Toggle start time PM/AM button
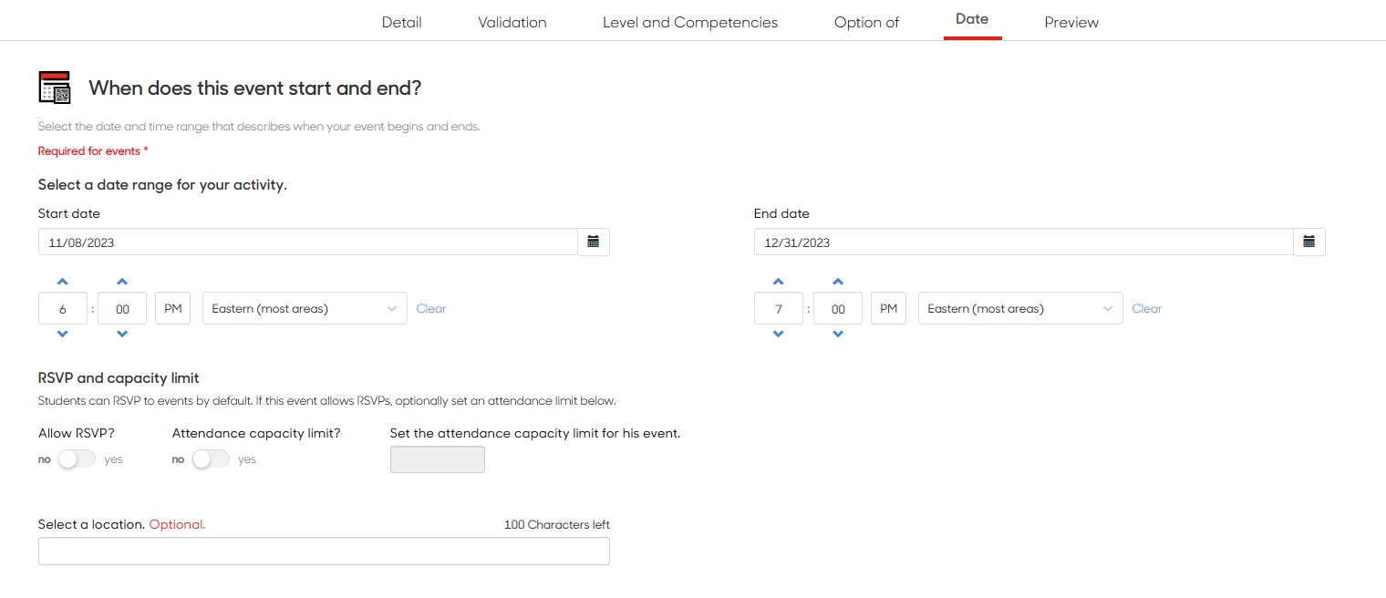This screenshot has width=1386, height=598. 173,308
